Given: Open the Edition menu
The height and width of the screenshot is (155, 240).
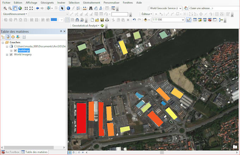Looking at the screenshot, I should 18,2.
